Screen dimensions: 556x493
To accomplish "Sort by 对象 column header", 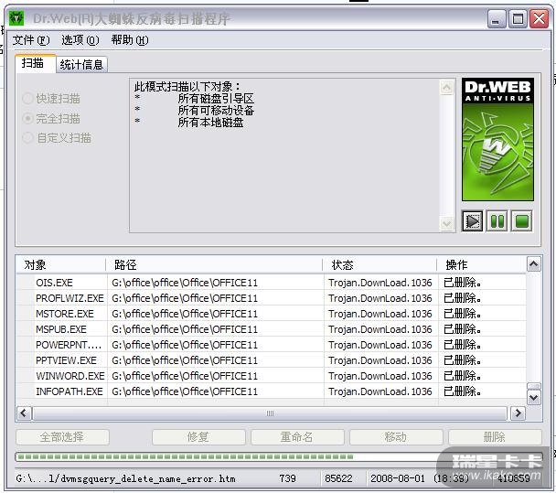I will coord(60,264).
